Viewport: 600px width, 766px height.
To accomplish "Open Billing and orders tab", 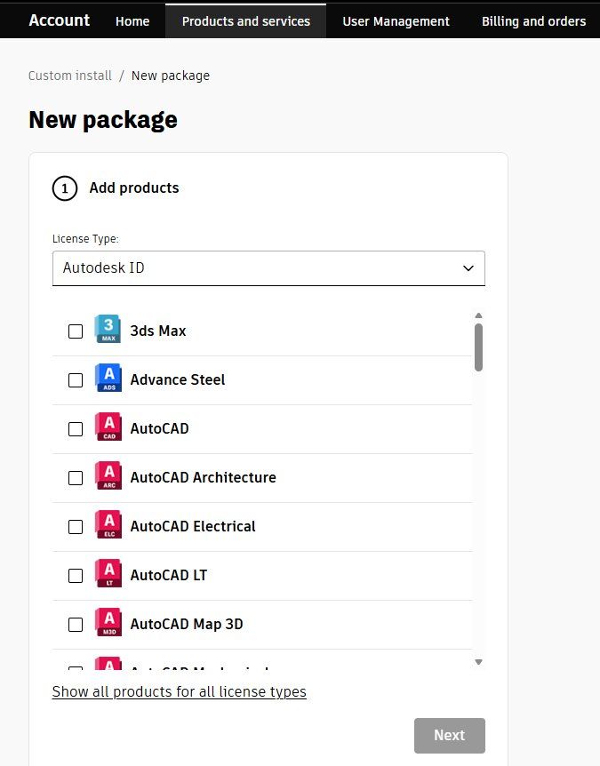I will pos(533,21).
